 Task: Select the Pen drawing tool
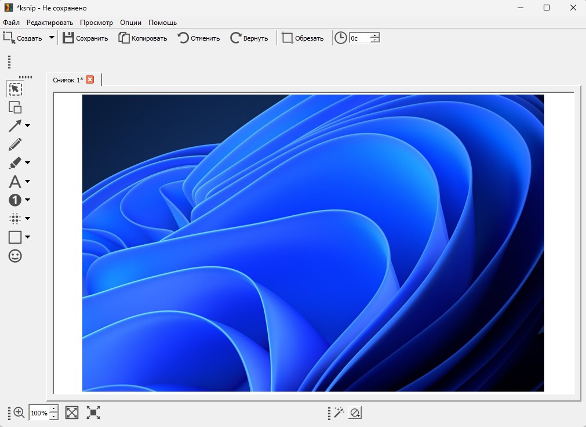pyautogui.click(x=15, y=144)
